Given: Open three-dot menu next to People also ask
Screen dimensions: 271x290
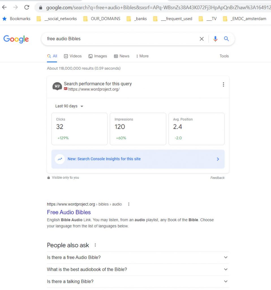Looking at the screenshot, I should point(95,245).
